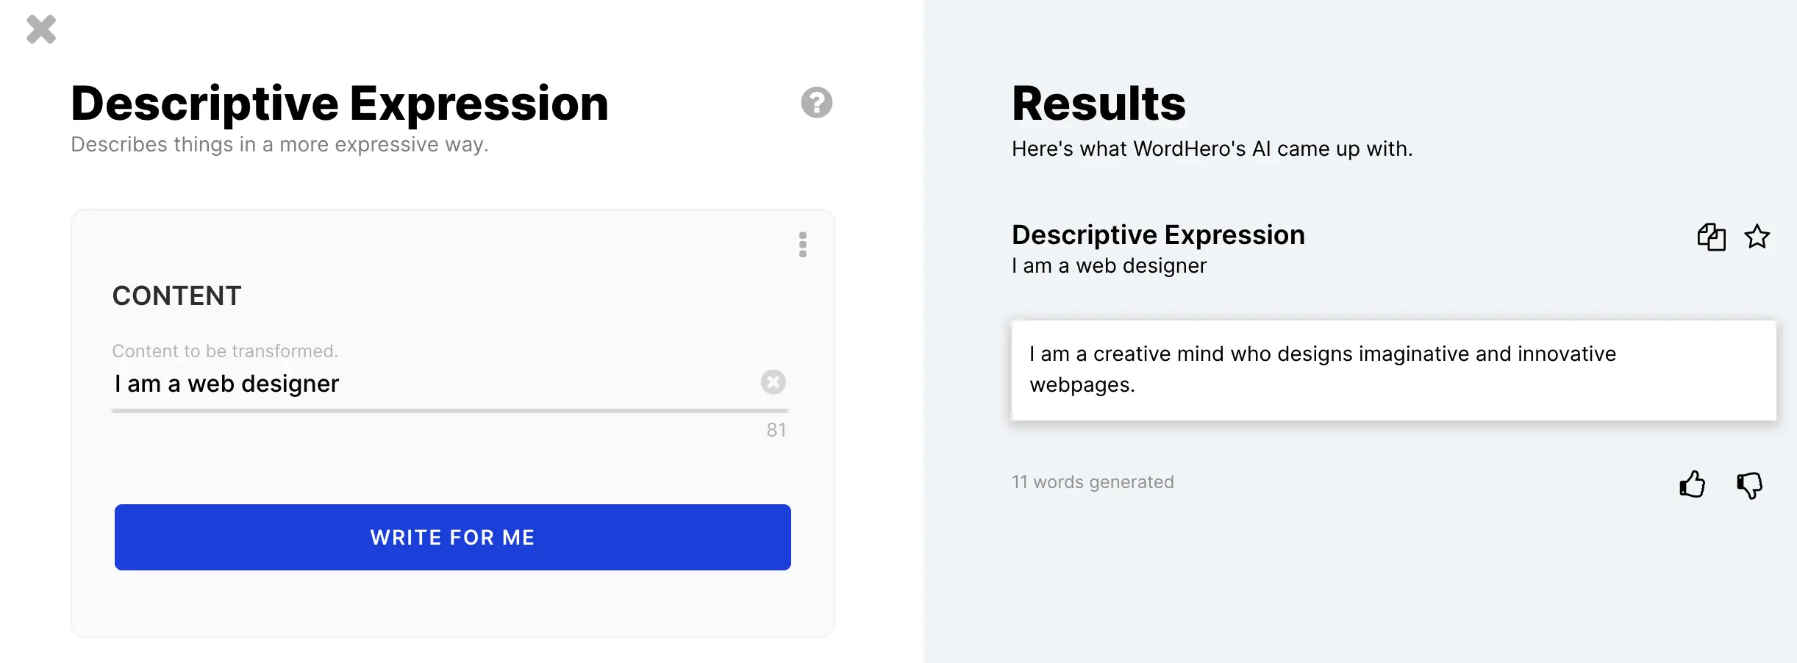Click 'Describes things in a more expressive way.'
1797x663 pixels.
(x=279, y=145)
